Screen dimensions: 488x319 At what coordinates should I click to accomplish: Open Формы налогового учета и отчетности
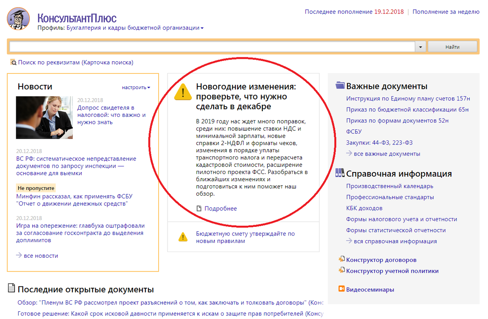point(401,219)
